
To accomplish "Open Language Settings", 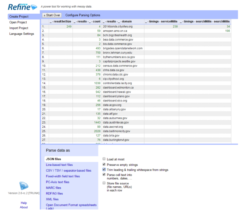I will coord(22,34).
